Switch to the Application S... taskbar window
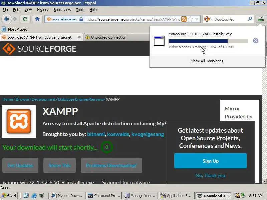Screen dimensions: 267x200 pos(177,196)
